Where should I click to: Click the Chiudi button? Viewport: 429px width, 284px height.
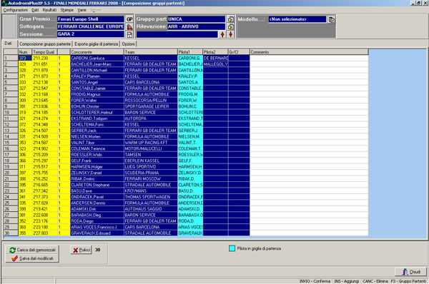point(411,272)
